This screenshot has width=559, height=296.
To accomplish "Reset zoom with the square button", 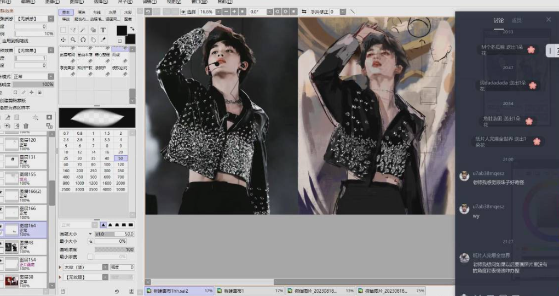I will tap(243, 12).
